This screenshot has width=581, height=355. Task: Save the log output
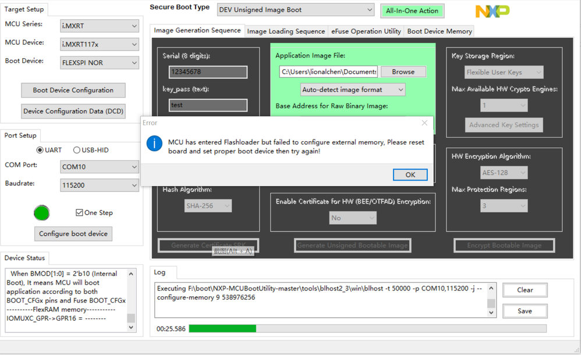pos(525,311)
